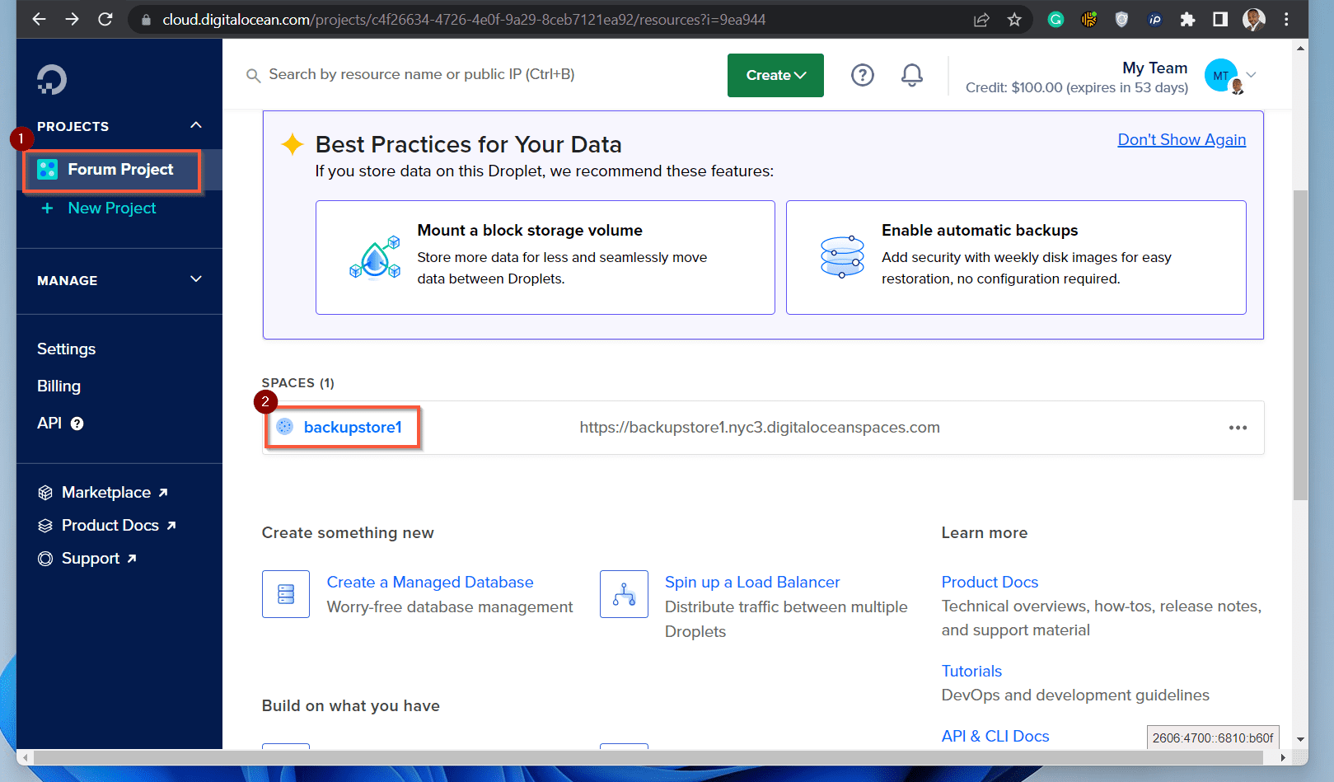Go back with browser back arrow
Viewport: 1334px width, 782px height.
coord(39,19)
